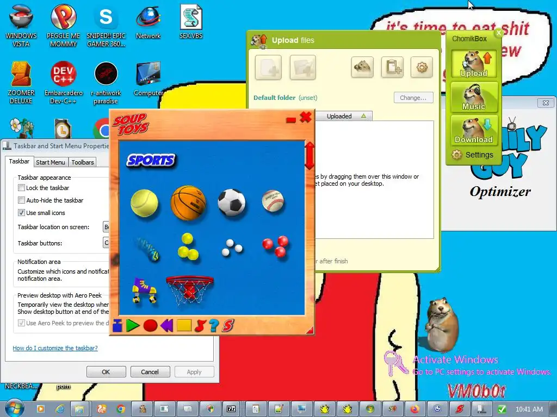Open the SPORTS category header

pyautogui.click(x=151, y=160)
